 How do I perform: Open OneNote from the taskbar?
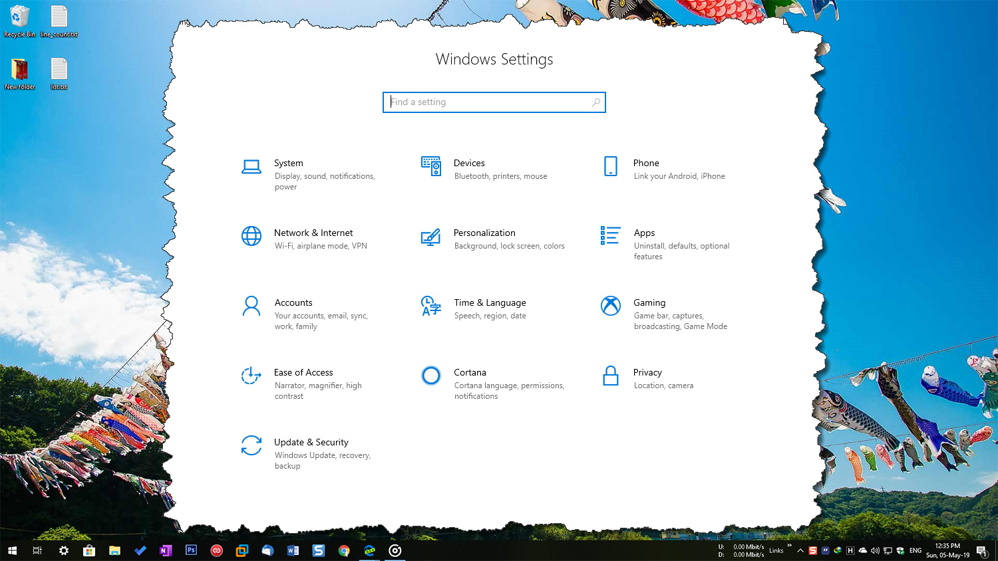point(166,550)
